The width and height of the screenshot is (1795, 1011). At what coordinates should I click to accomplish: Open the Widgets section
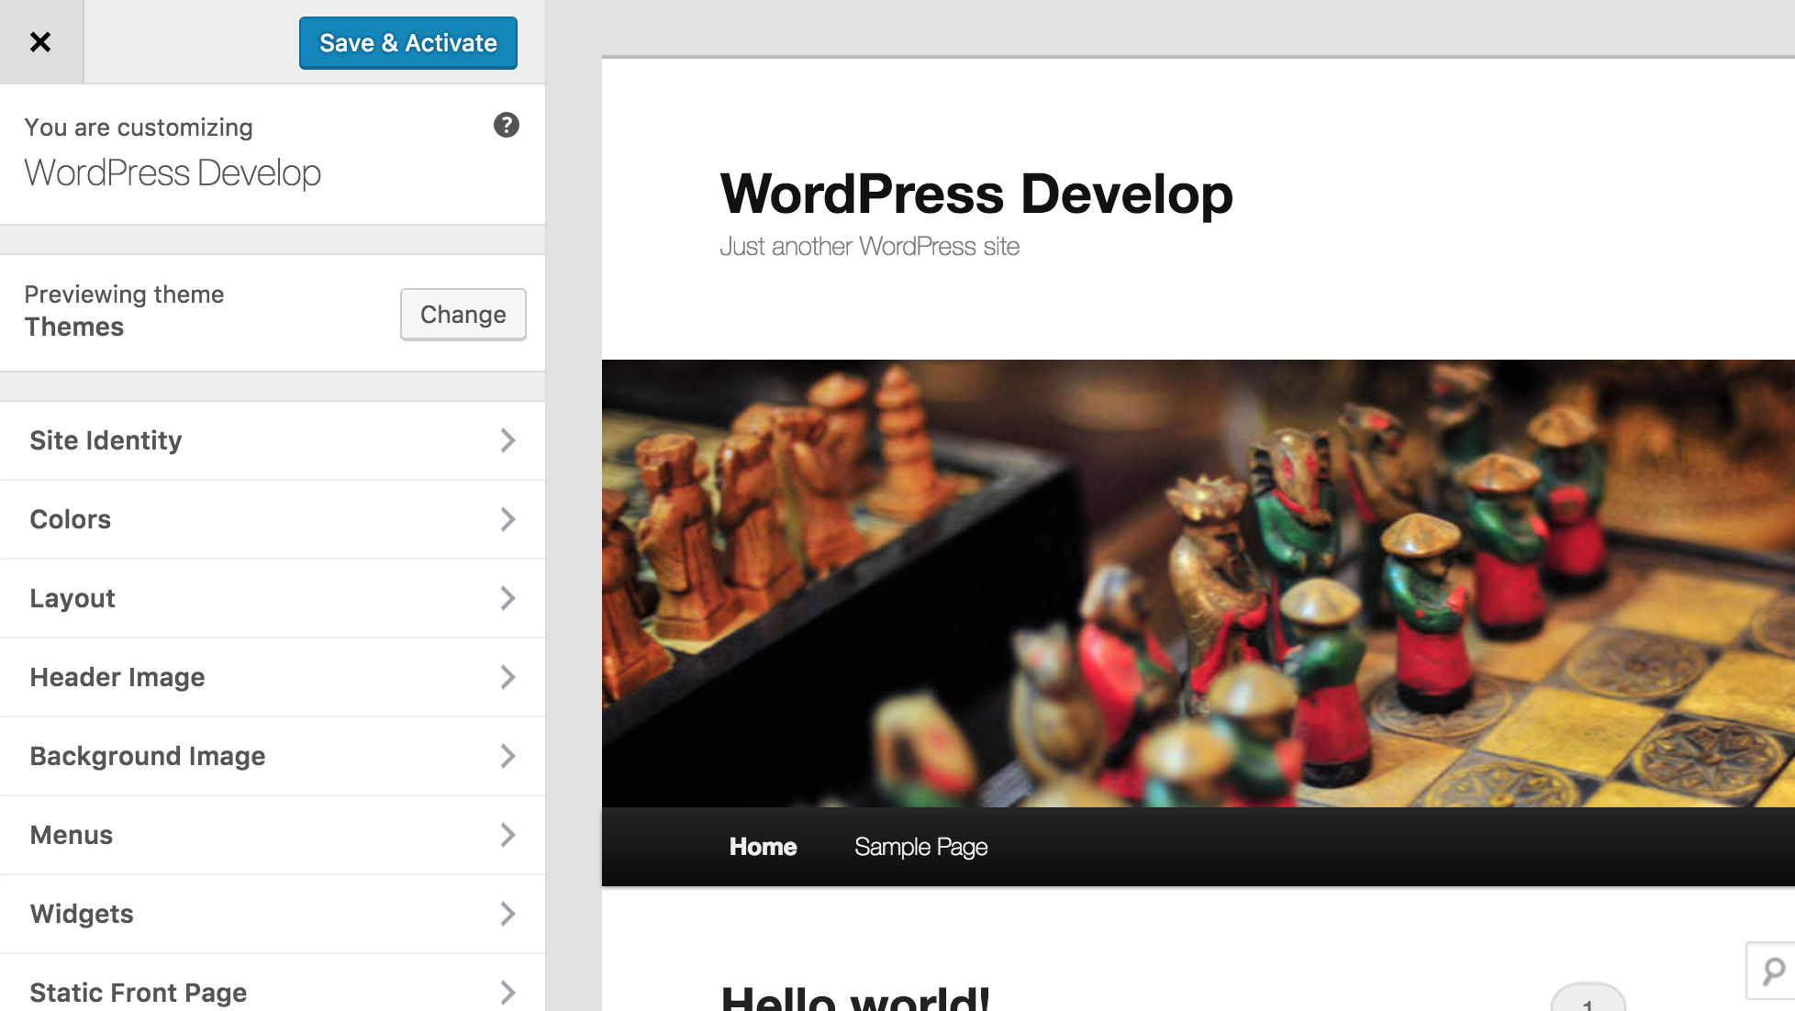(273, 914)
